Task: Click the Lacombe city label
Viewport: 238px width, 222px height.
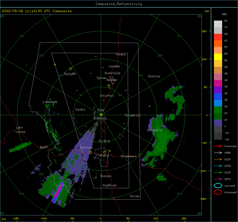Action: (114, 66)
